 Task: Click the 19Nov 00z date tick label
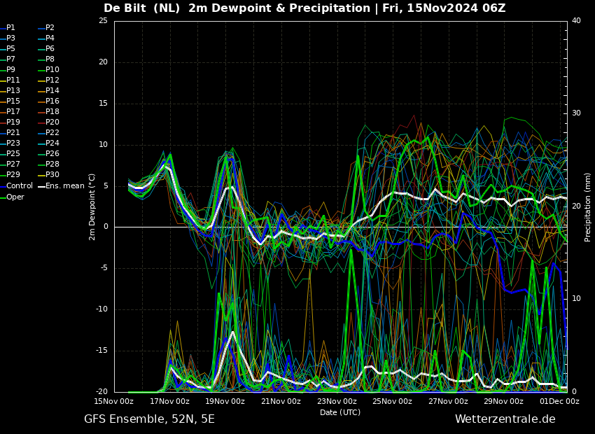pyautogui.click(x=225, y=402)
